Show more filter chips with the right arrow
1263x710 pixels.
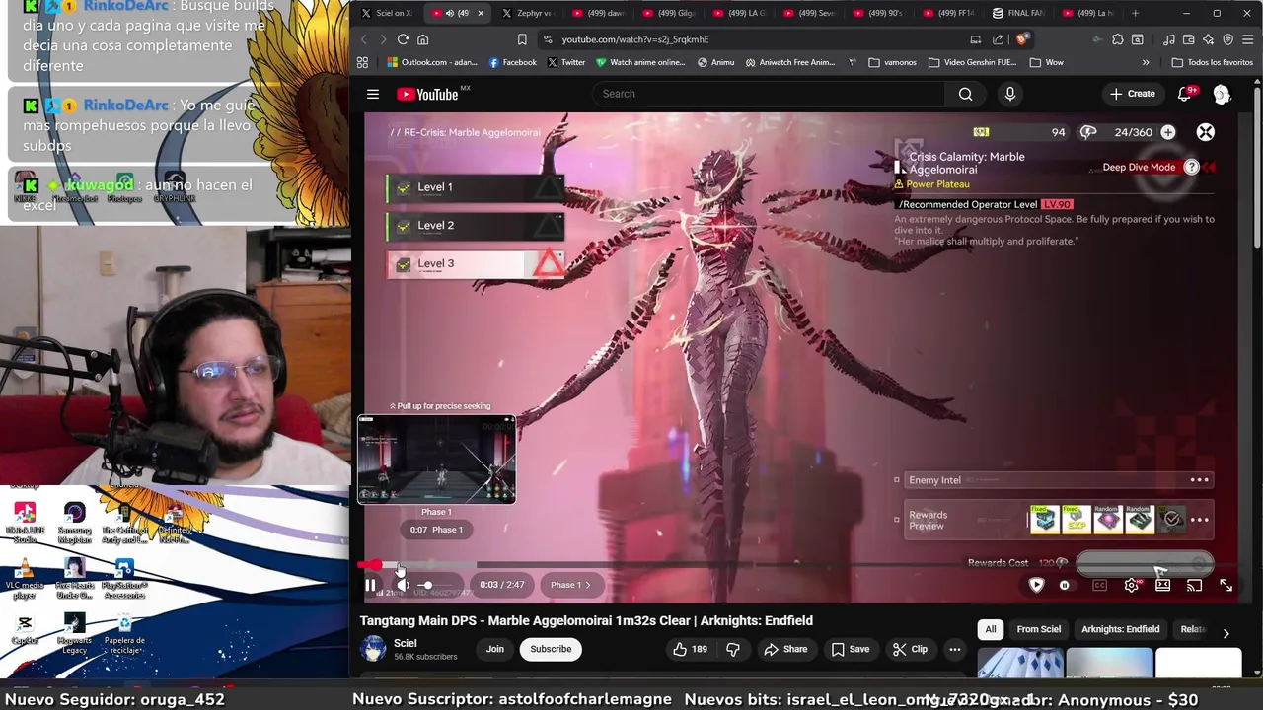[x=1226, y=633]
